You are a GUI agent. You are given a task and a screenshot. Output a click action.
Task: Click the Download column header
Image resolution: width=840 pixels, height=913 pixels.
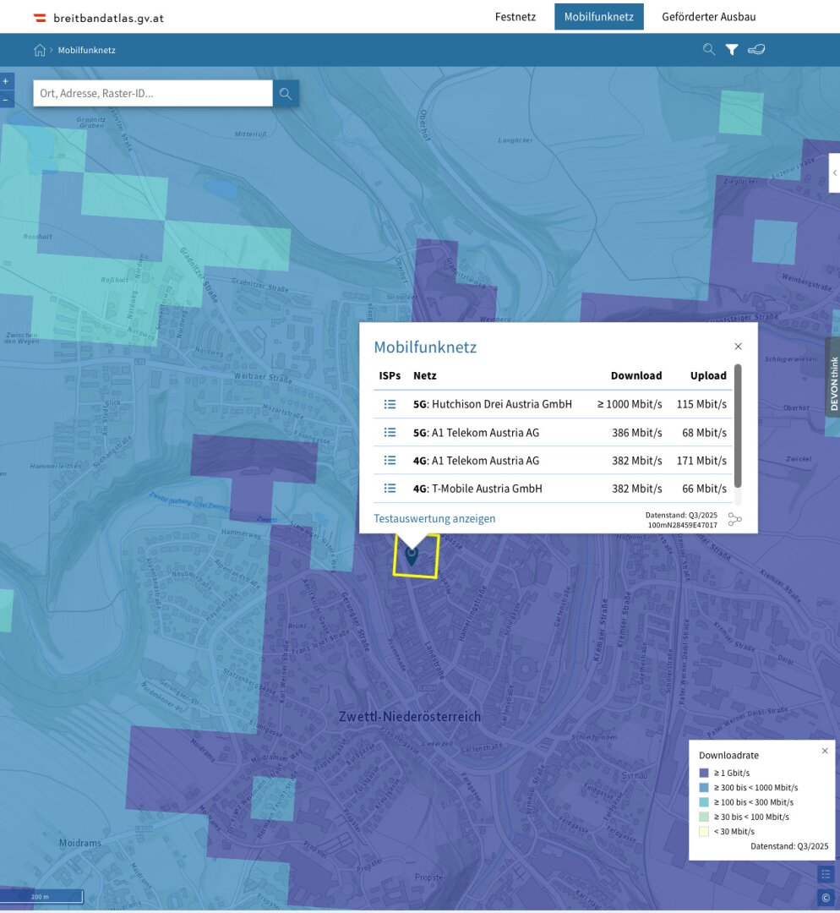tap(636, 375)
